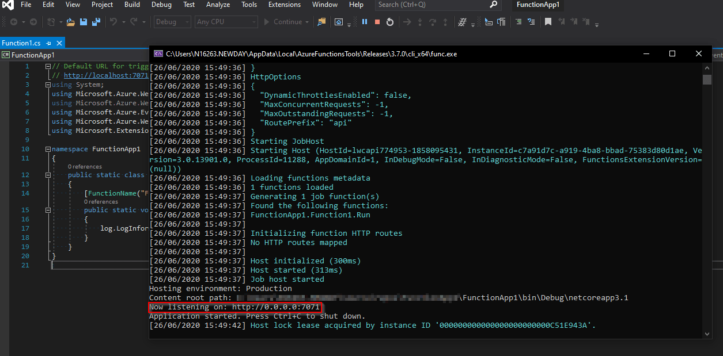Open the Window menu
The image size is (723, 356).
tap(325, 5)
